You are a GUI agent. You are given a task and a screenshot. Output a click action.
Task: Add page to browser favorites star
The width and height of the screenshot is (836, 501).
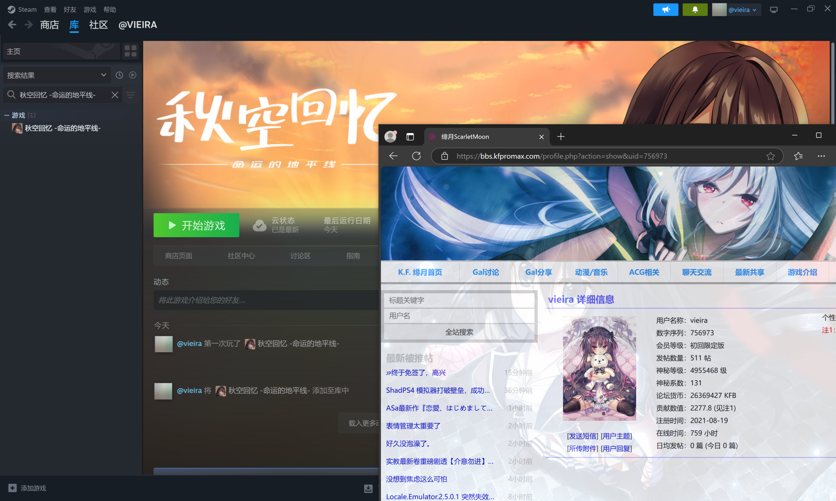pyautogui.click(x=770, y=156)
